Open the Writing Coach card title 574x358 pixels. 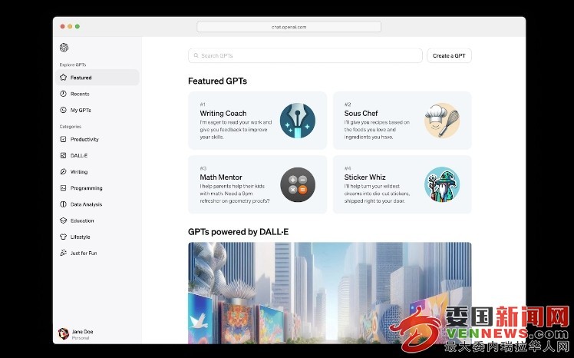223,113
